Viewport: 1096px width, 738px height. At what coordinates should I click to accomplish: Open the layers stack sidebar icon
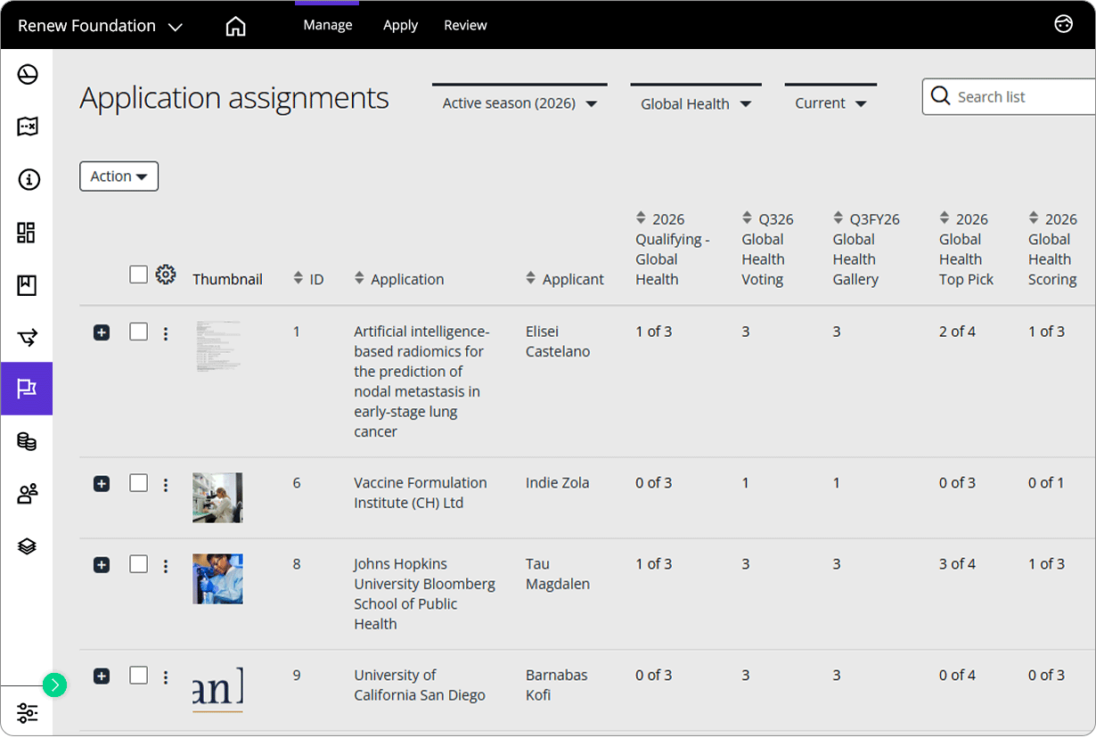(27, 545)
